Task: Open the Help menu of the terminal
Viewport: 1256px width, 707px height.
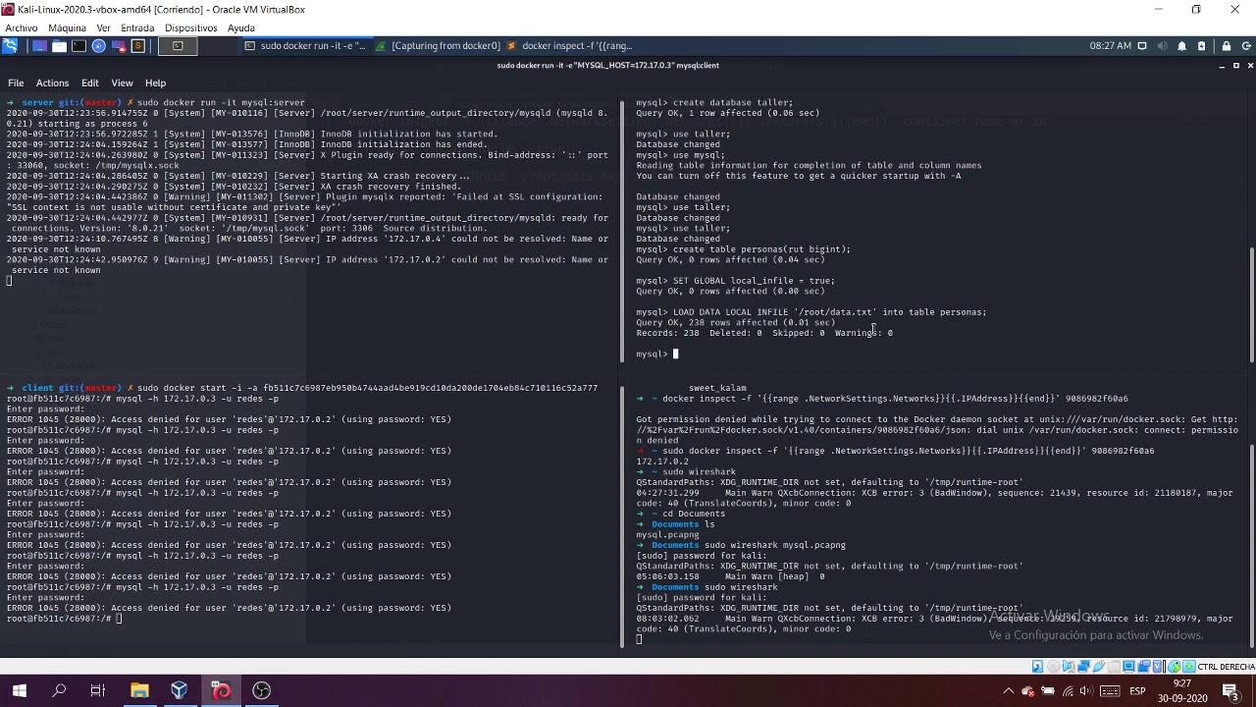Action: pyautogui.click(x=155, y=83)
